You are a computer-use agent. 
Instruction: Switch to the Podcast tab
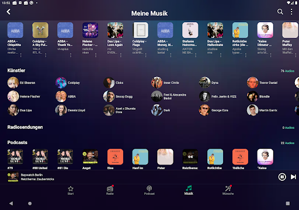click(149, 190)
